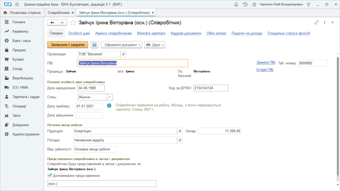
Task: Expand the Стать dropdown arrow
Action: 110,97
